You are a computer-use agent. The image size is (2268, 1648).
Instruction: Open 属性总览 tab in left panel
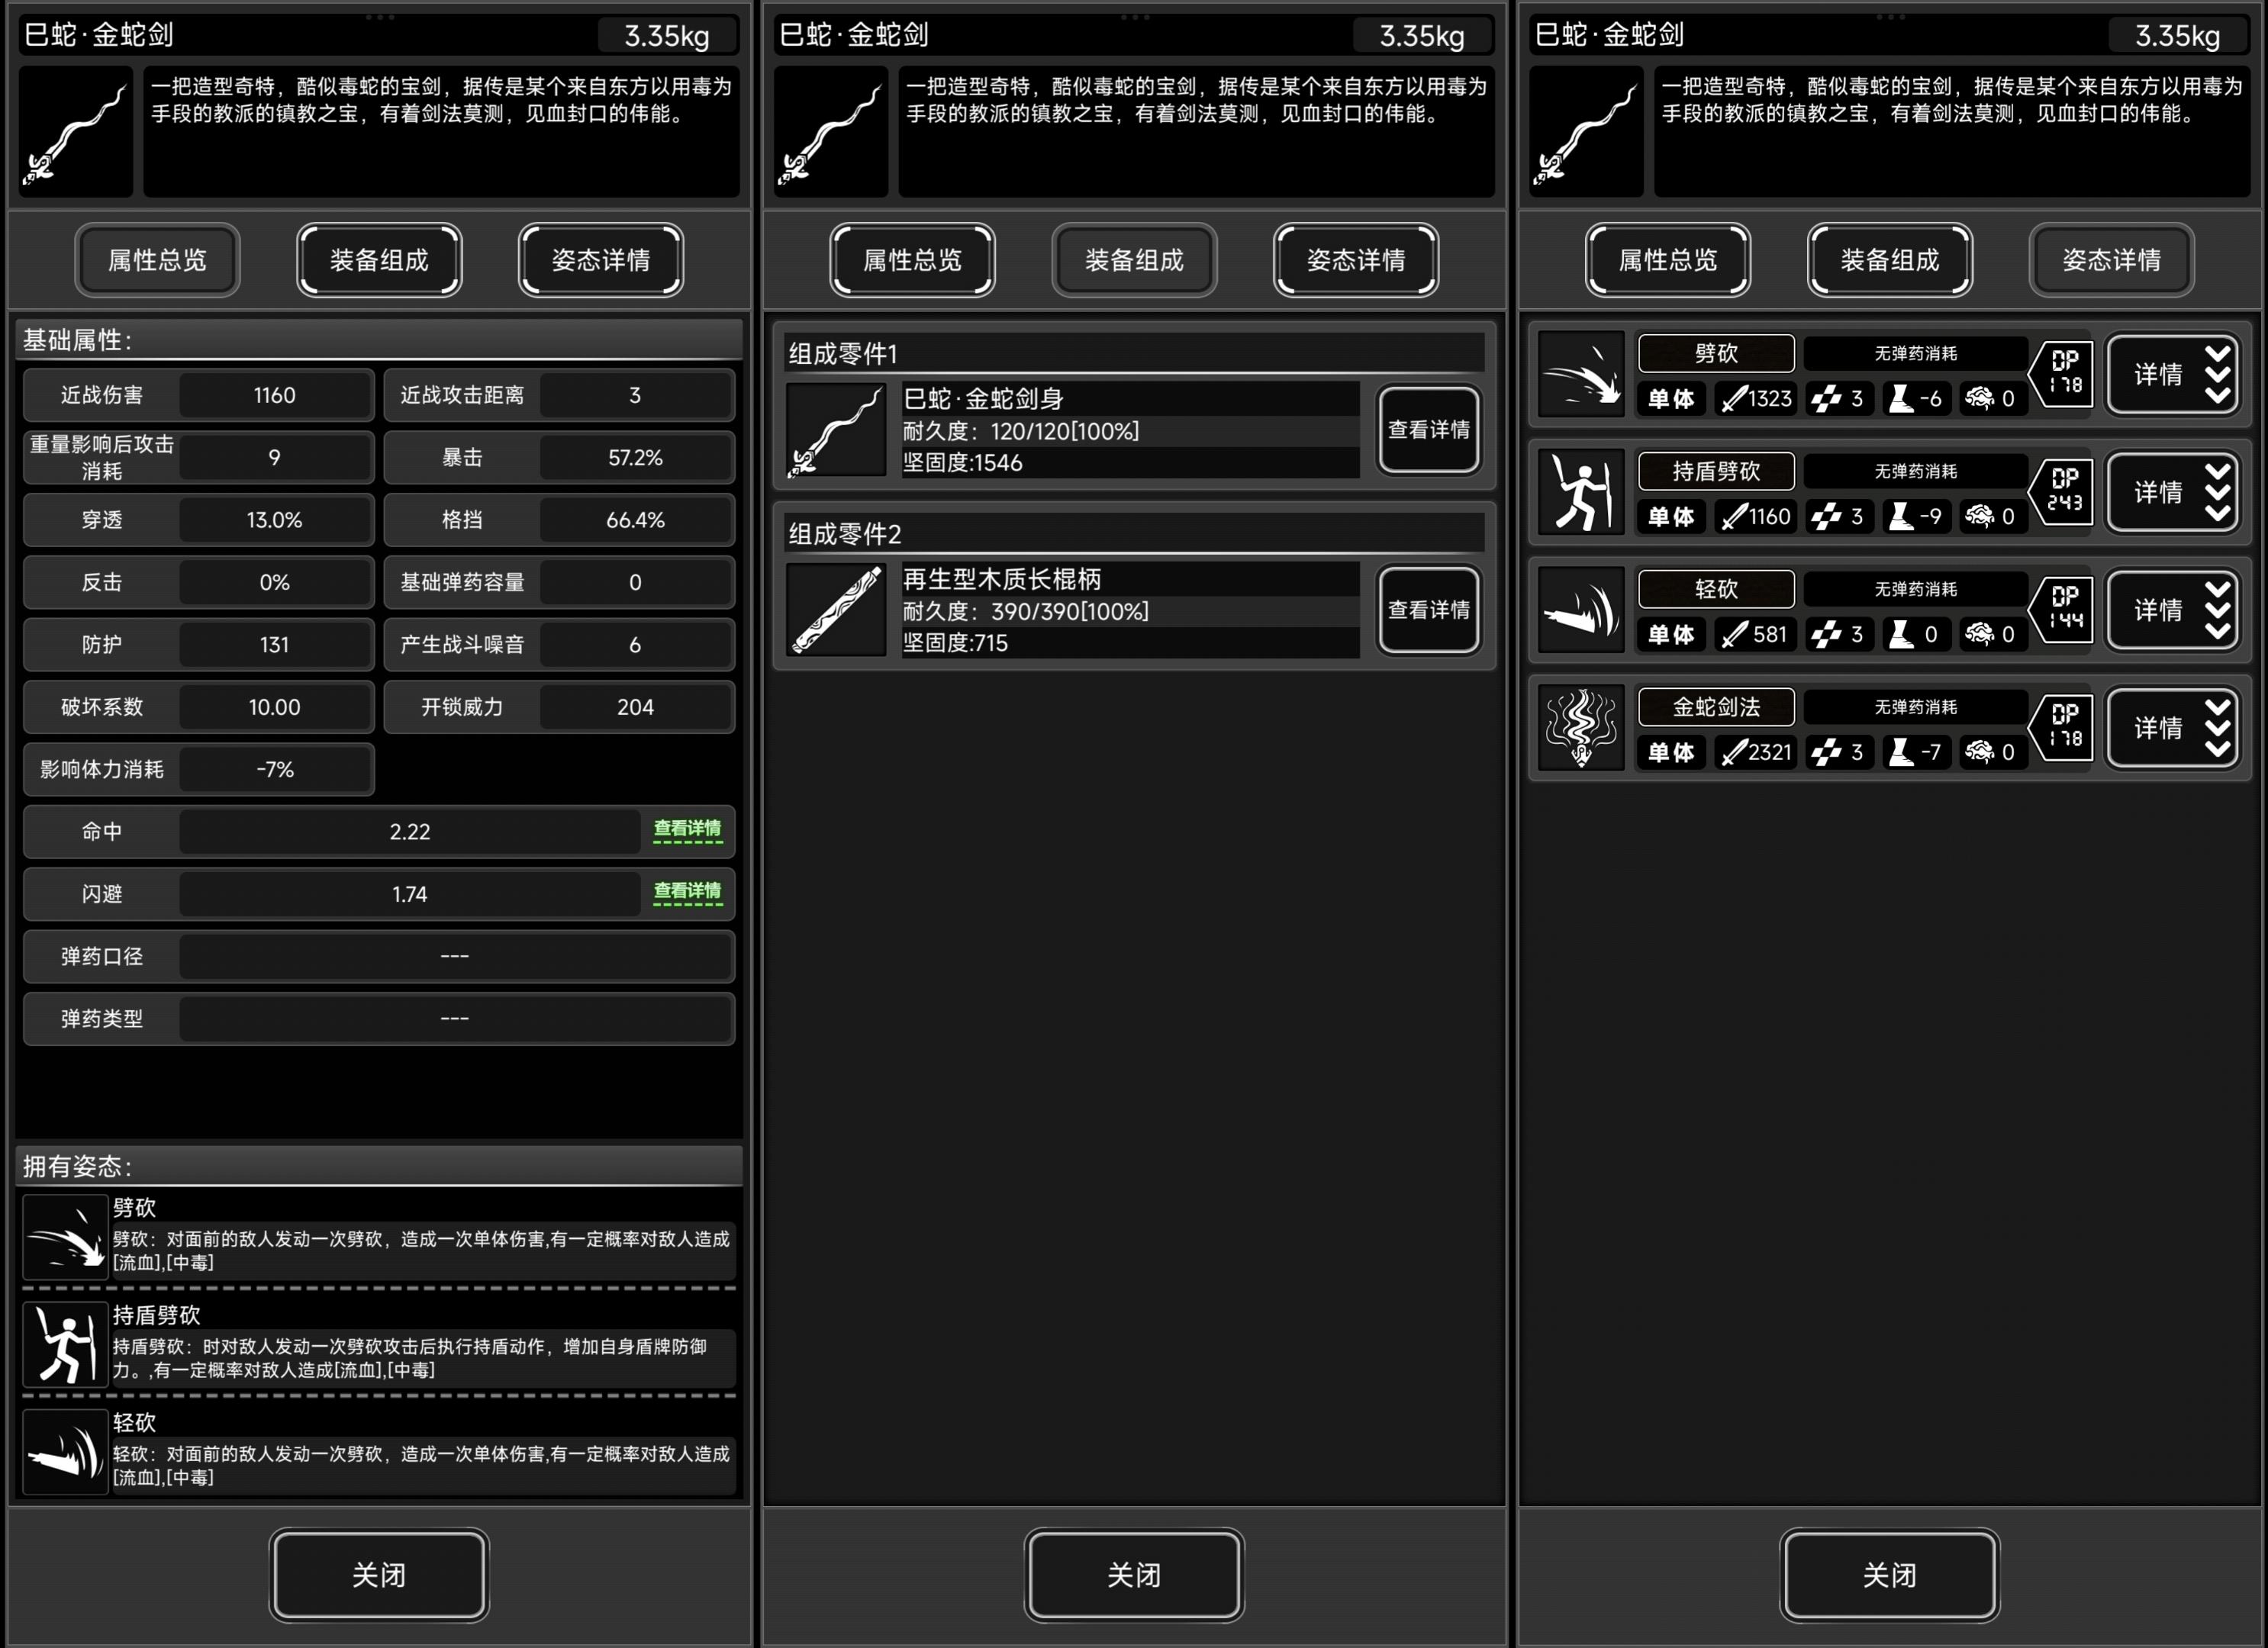[157, 260]
